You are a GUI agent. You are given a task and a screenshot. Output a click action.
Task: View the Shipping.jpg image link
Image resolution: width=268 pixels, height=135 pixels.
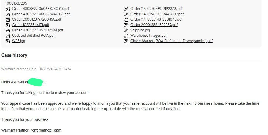pos(140,30)
